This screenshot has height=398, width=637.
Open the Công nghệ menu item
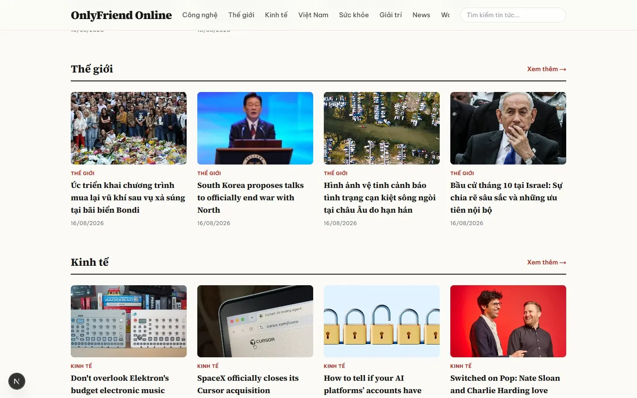pyautogui.click(x=200, y=15)
